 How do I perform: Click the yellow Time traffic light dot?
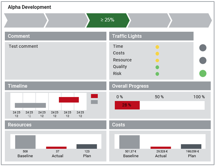(x=157, y=47)
